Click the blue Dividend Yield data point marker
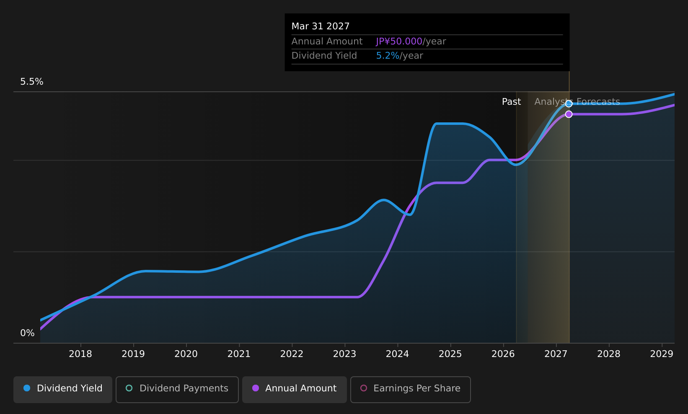The image size is (688, 414). [569, 103]
